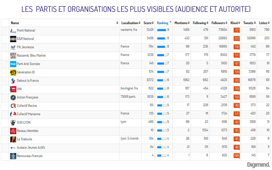Click Renouveau francais Klout badge NA
The image size is (272, 170).
(236, 156)
